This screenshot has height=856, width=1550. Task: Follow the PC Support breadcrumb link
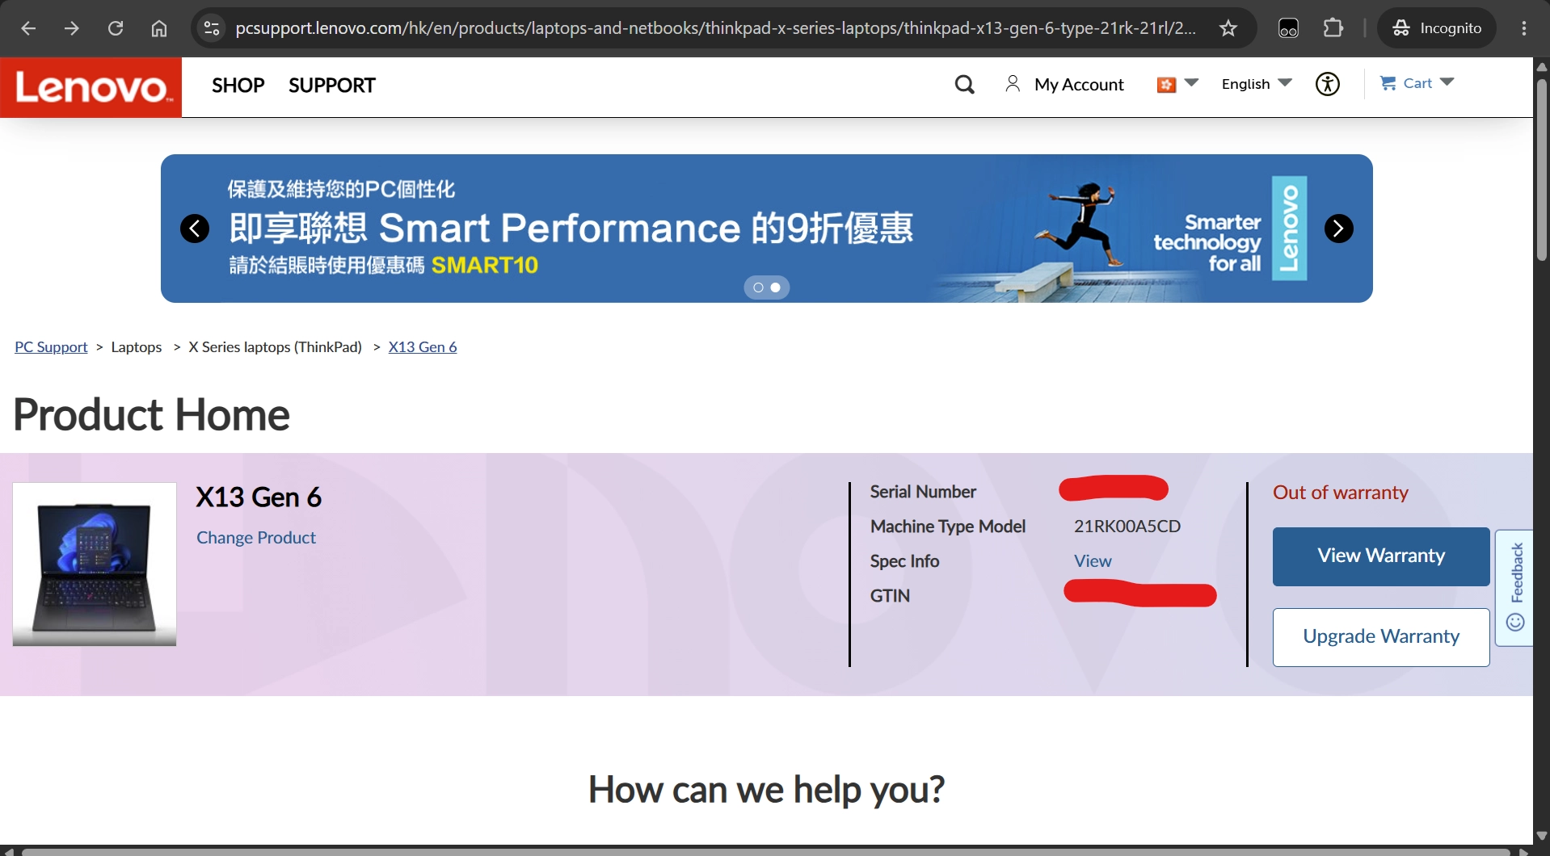pos(51,346)
